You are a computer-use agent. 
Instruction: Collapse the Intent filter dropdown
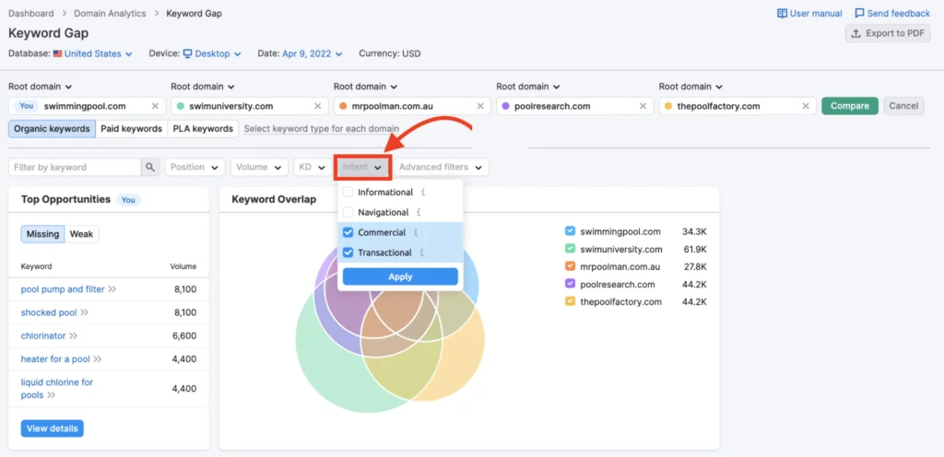coord(363,167)
